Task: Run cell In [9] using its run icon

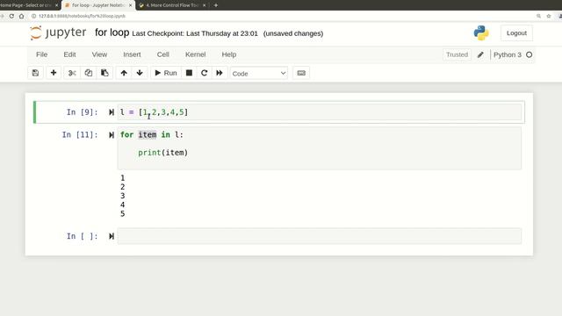Action: point(112,112)
